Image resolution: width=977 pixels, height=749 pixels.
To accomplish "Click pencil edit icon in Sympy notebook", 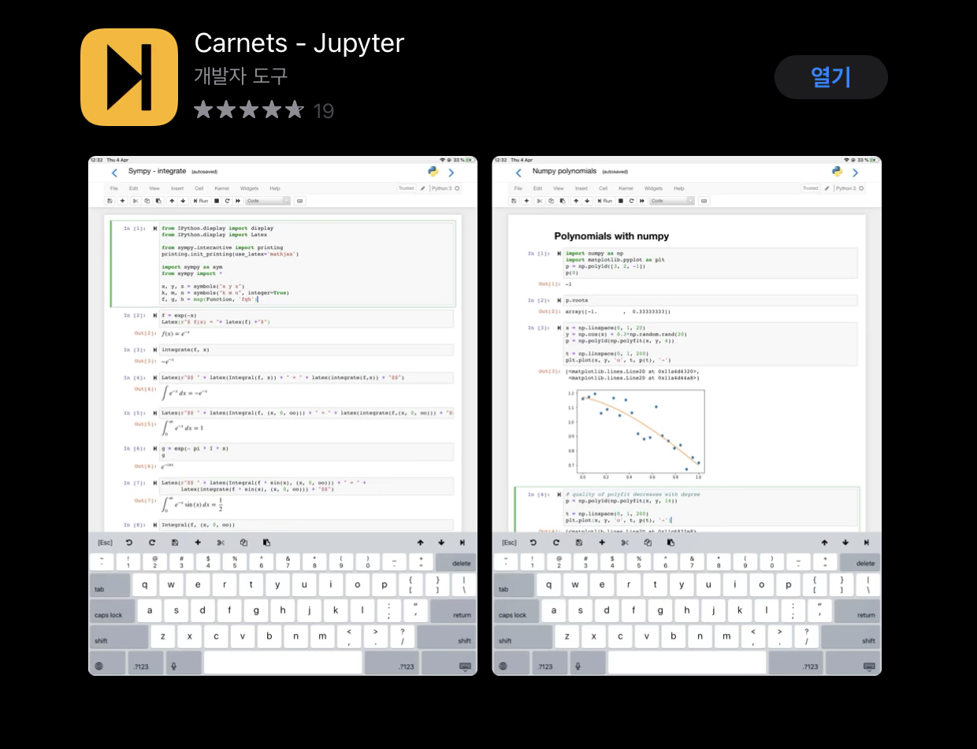I will (422, 188).
